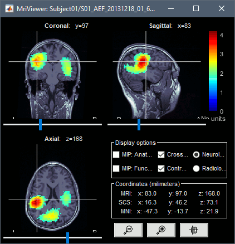The height and width of the screenshot is (244, 235).
Task: Click the MNI z: 21.9 coordinate value
Action: pyautogui.click(x=209, y=211)
